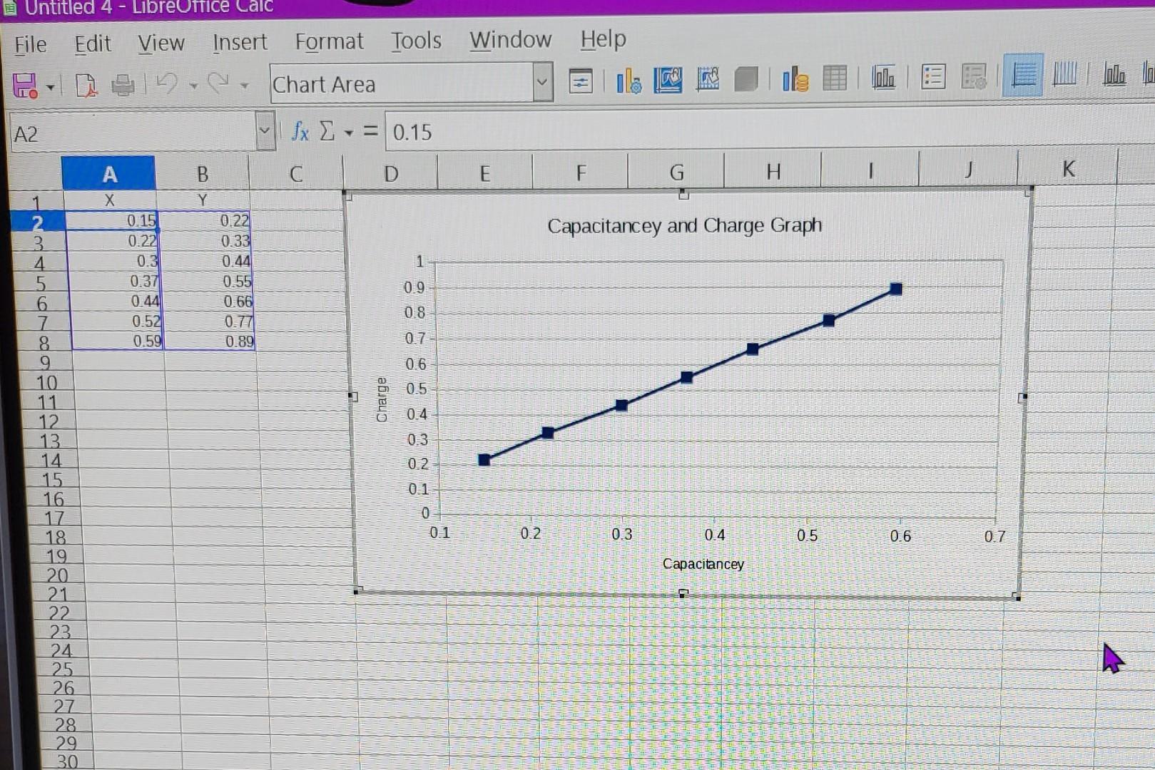Click the Function Wizard fx icon
Screen dimensions: 1155x770
pos(299,132)
